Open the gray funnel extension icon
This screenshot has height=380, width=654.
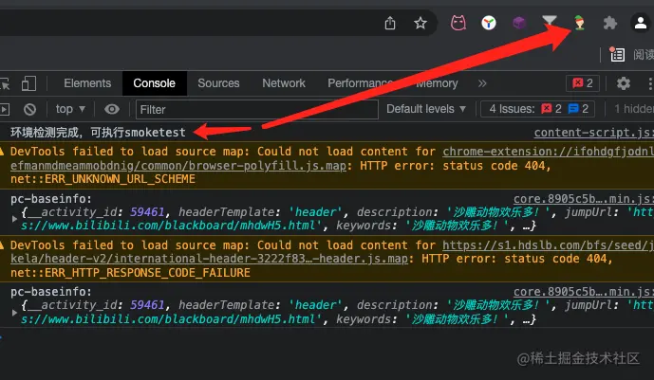point(550,21)
